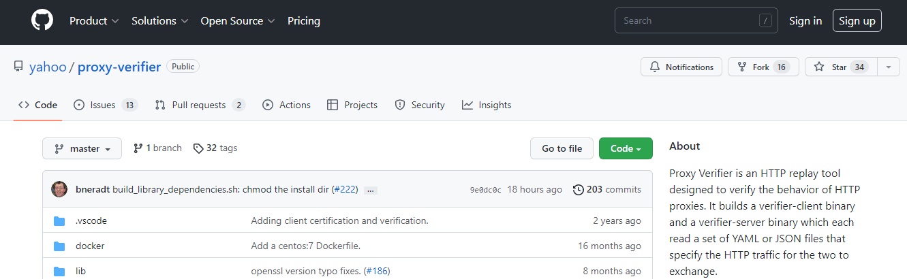View the 203 commits history

(x=607, y=189)
